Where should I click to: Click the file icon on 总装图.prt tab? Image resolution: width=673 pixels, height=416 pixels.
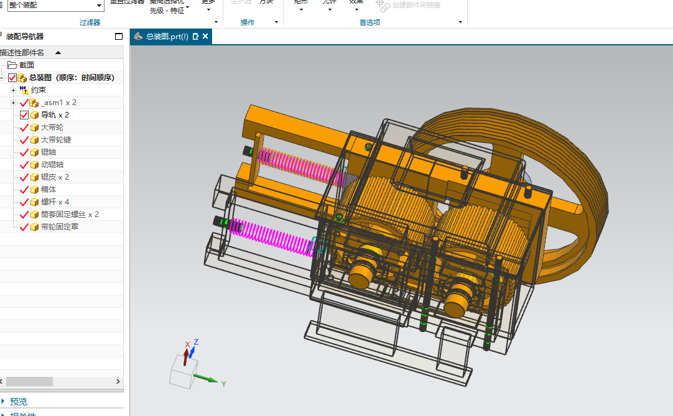[x=138, y=37]
